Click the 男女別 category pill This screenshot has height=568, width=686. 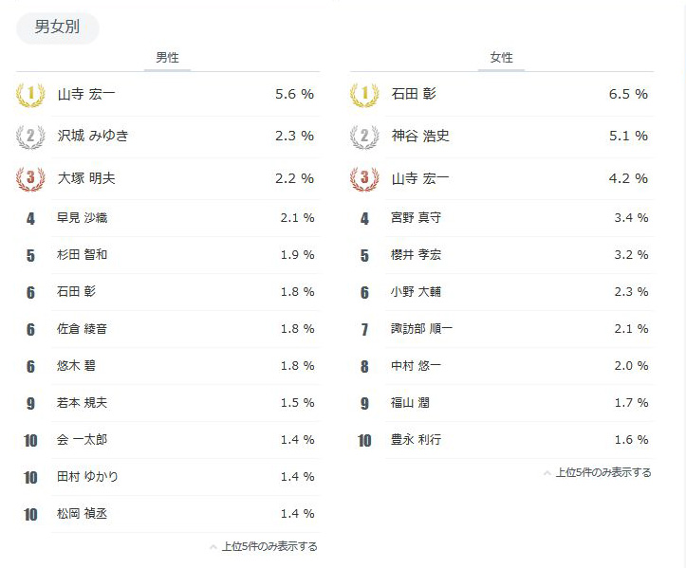(x=57, y=27)
